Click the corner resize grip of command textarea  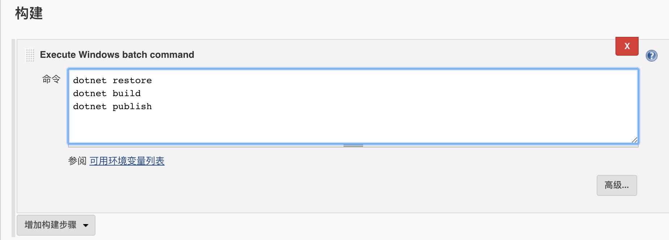(634, 140)
